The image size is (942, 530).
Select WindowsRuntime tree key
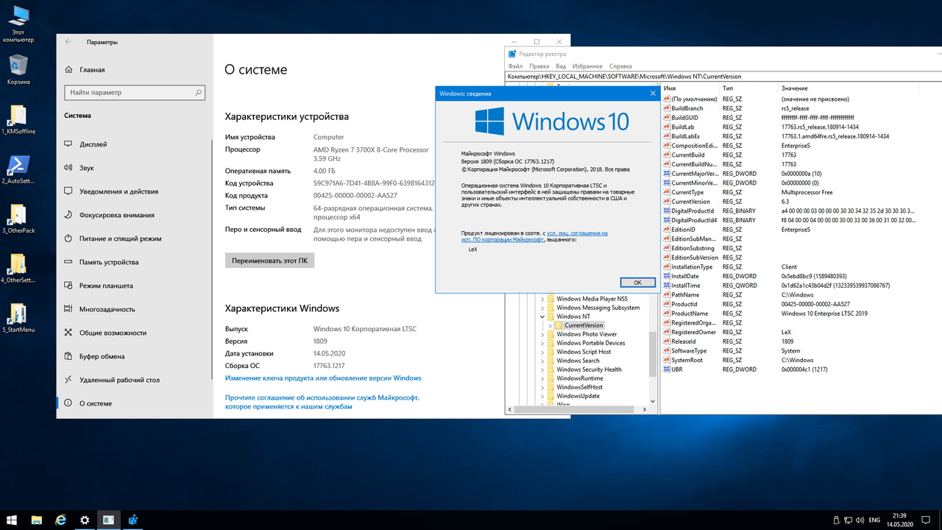point(579,378)
